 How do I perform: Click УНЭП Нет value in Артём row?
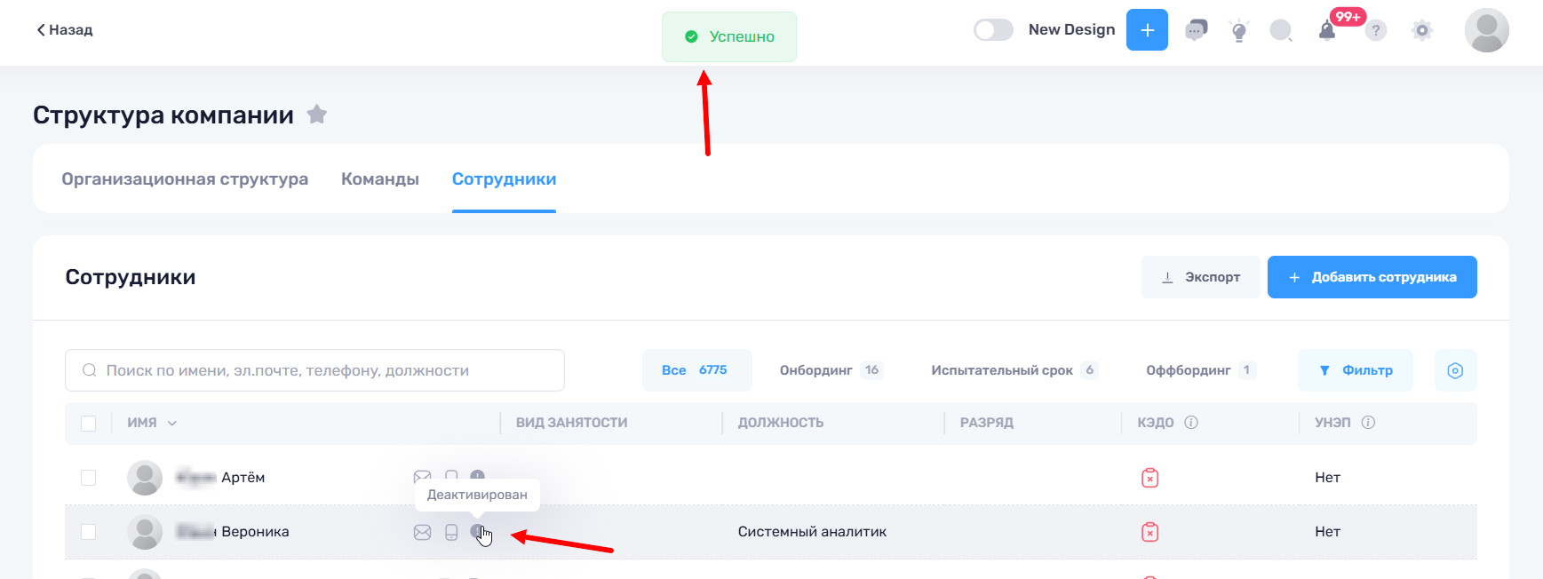tap(1327, 478)
